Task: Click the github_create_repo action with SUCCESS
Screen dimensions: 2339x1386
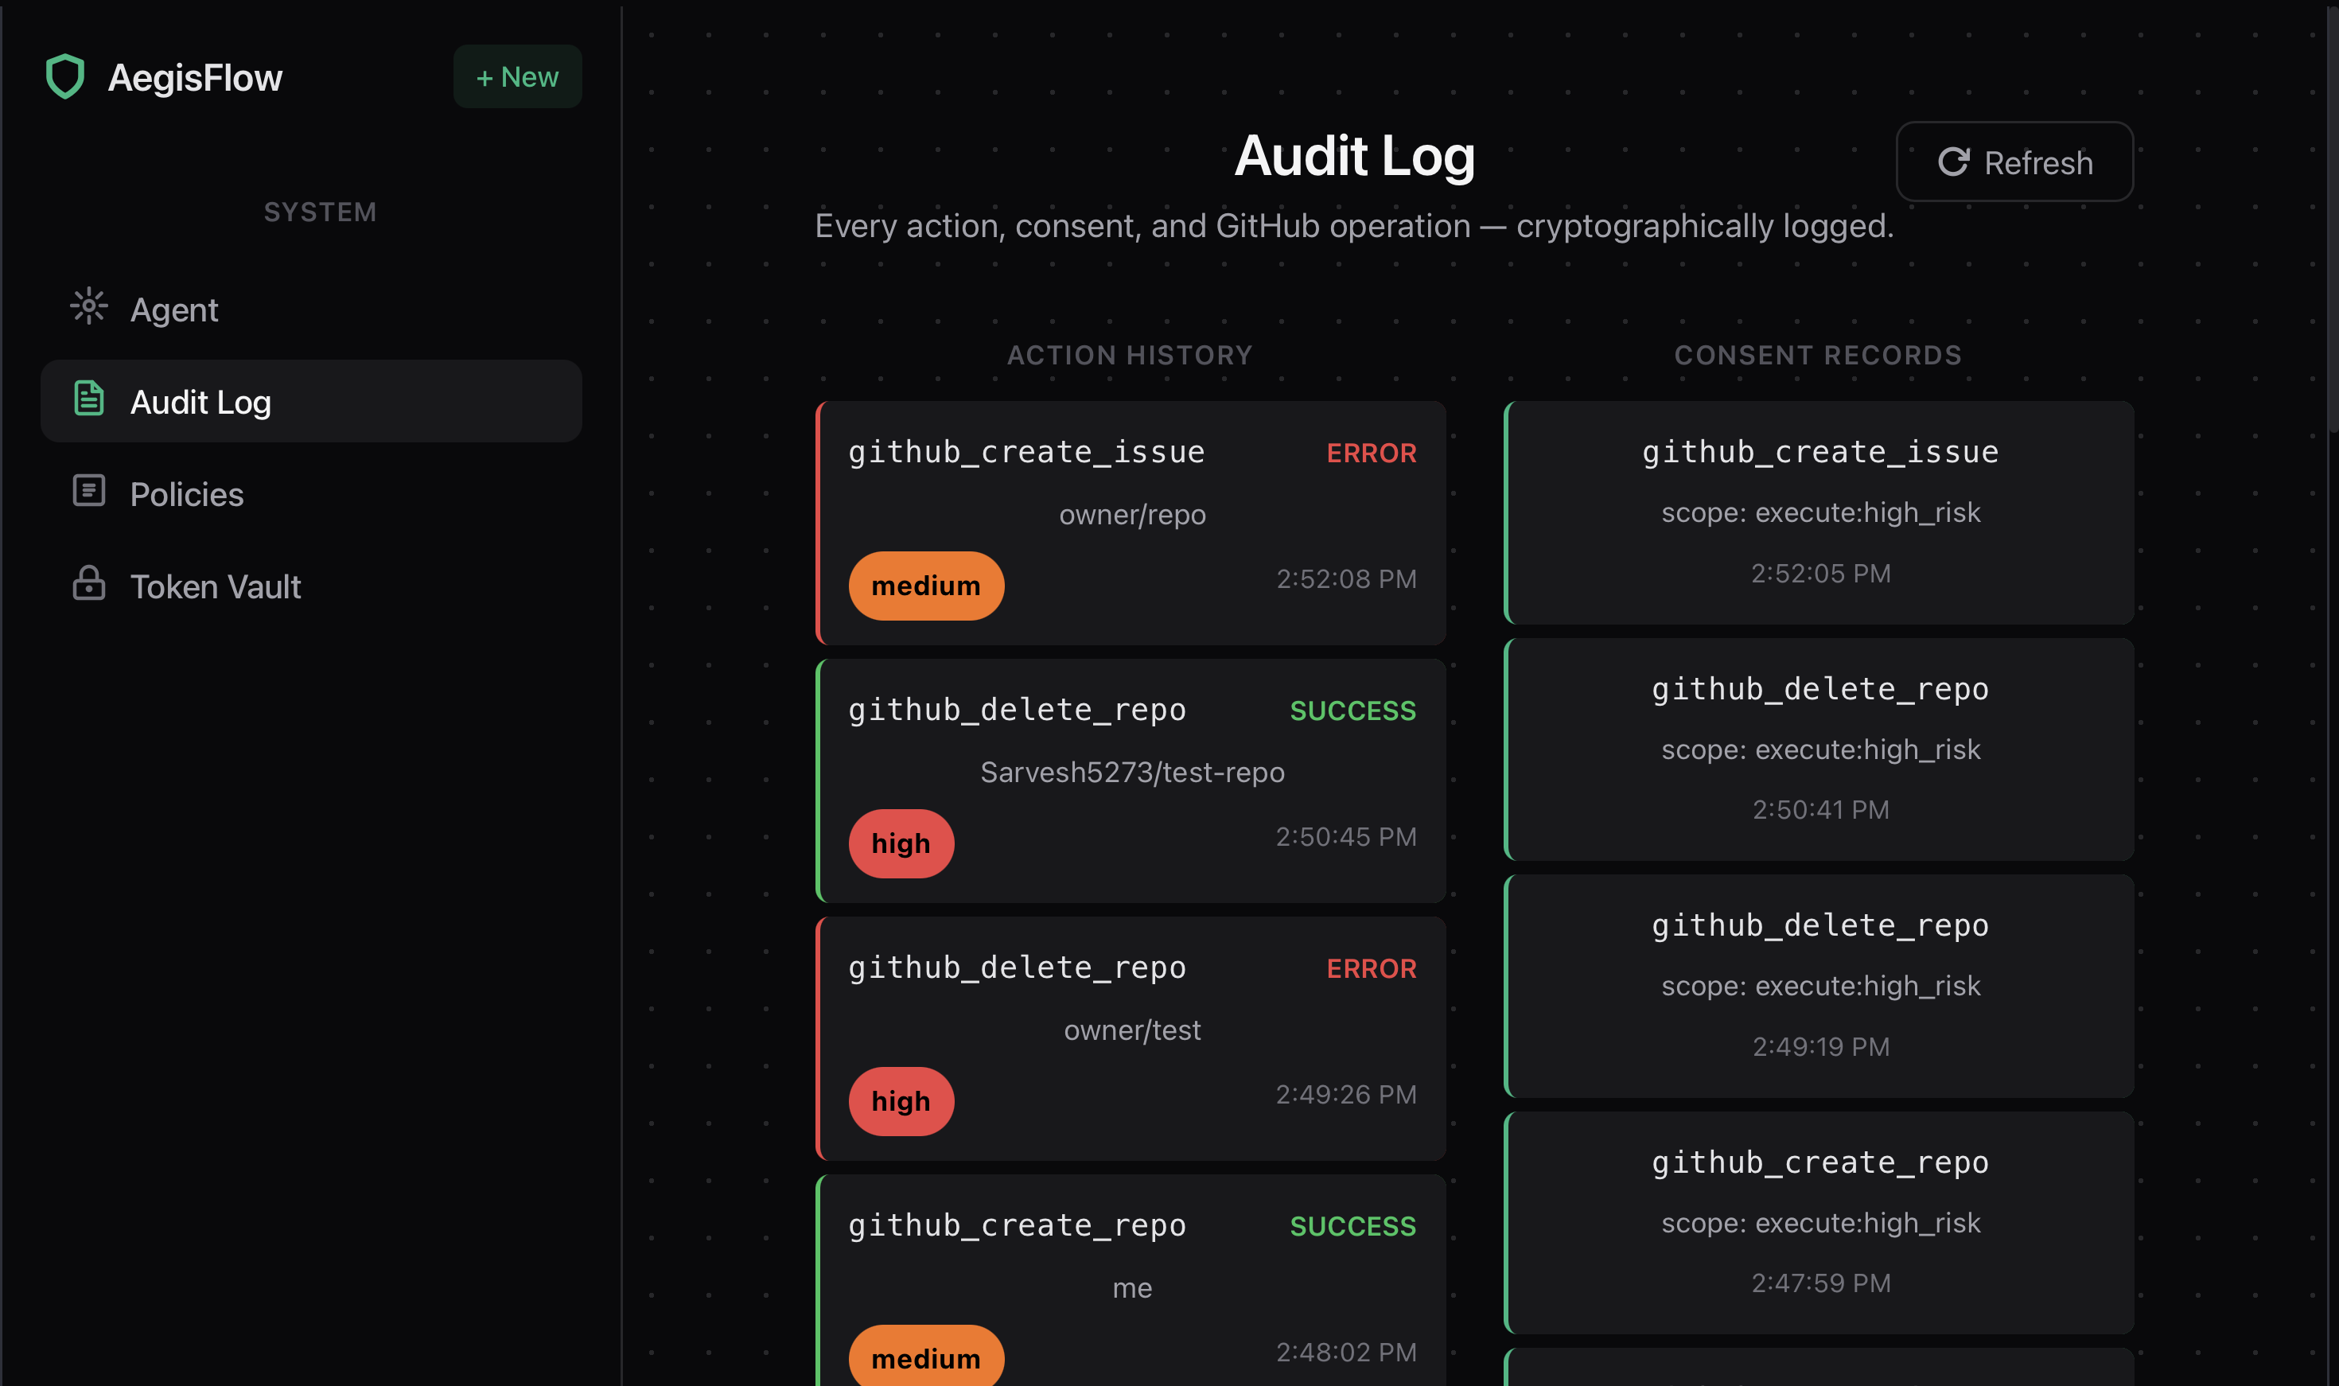Action: [1130, 1279]
